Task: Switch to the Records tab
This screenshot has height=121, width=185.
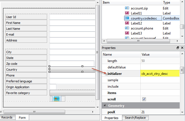Action: pos(7,117)
